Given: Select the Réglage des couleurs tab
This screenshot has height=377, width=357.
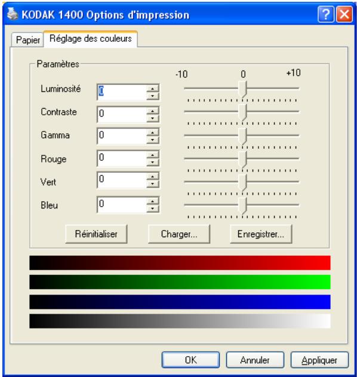Looking at the screenshot, I should coord(91,39).
